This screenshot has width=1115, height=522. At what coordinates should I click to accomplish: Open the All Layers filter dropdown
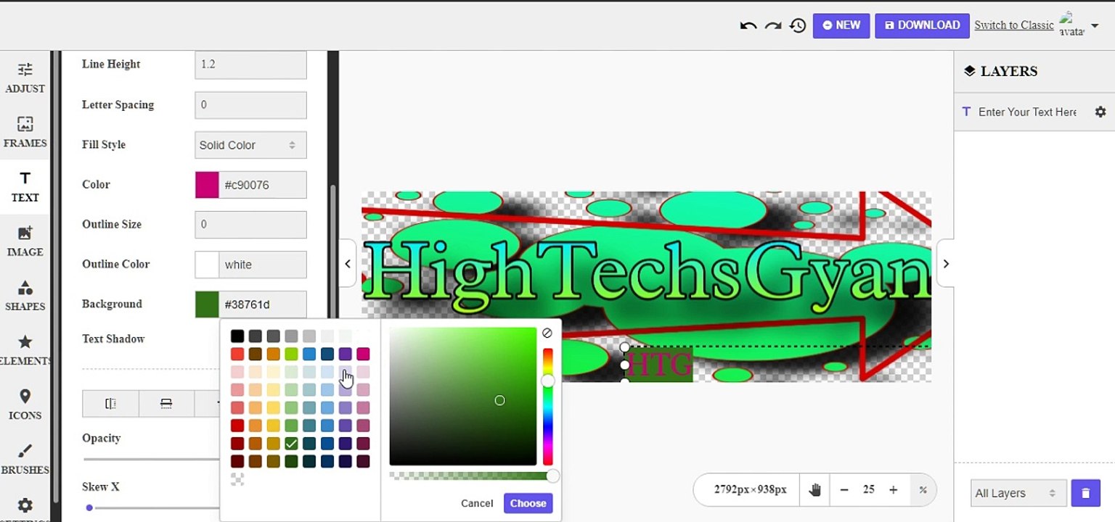pyautogui.click(x=1018, y=493)
